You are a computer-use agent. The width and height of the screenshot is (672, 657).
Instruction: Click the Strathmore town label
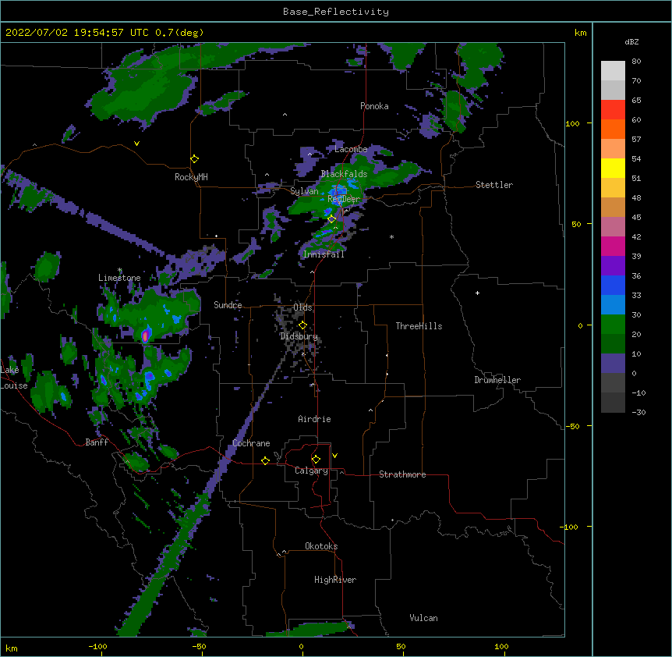pos(402,474)
